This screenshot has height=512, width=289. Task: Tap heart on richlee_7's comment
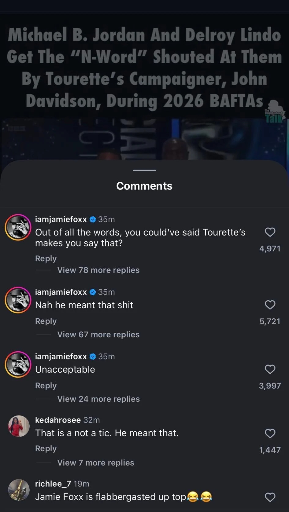coord(270,497)
